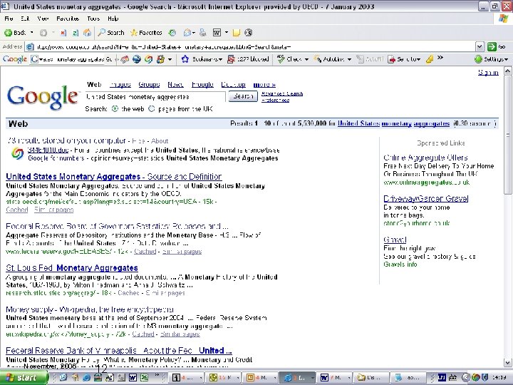Switch to Google Images tab
Screen dimensions: 513x385
tap(120, 84)
